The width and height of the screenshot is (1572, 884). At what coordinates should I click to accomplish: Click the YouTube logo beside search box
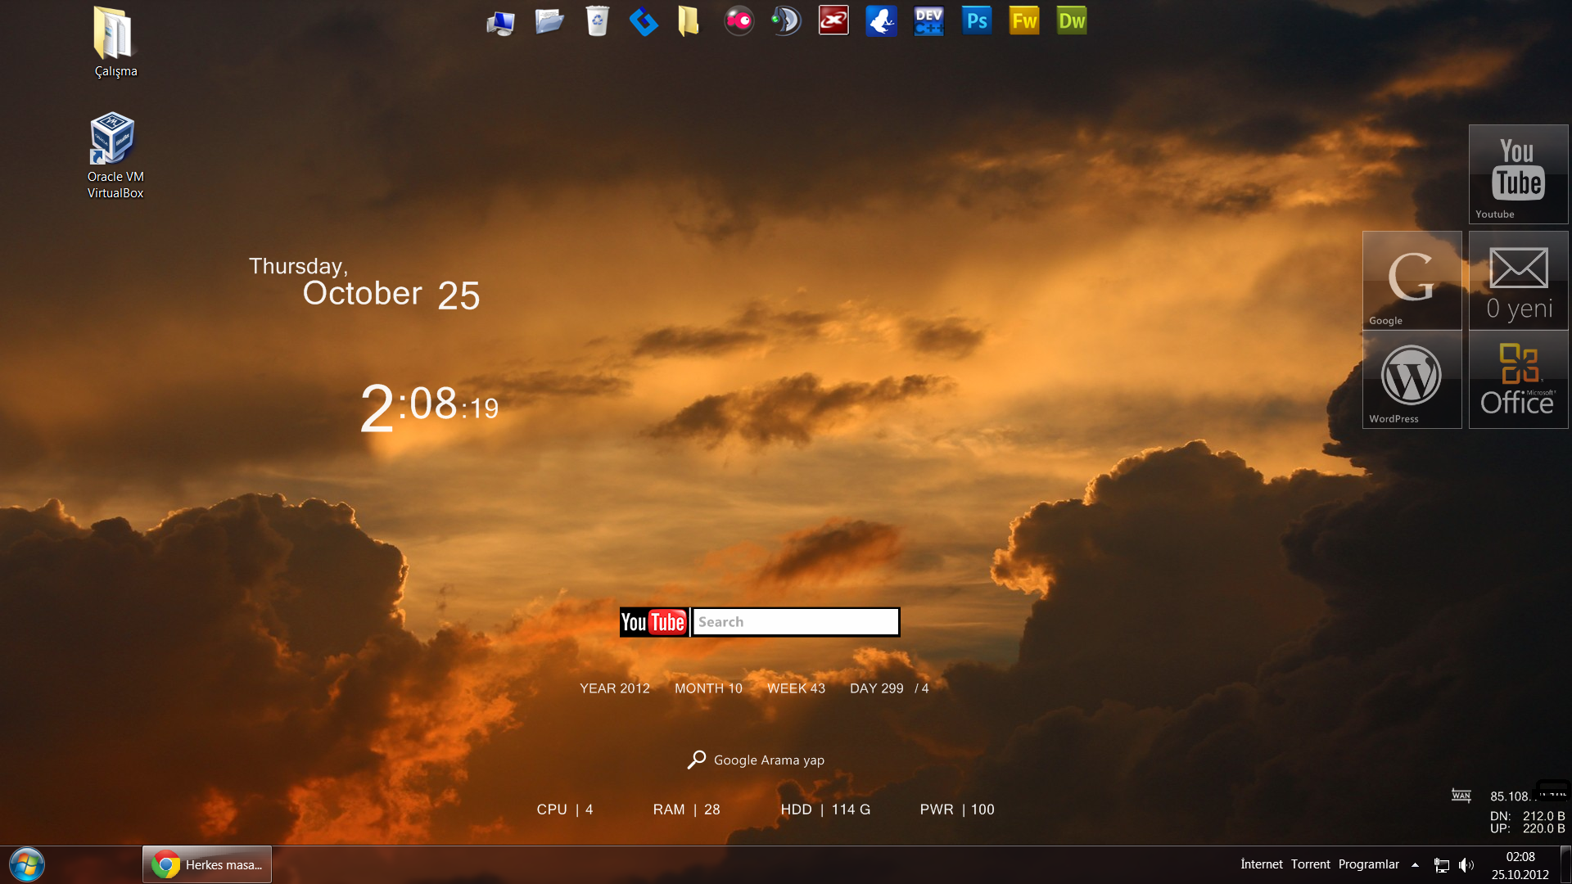pyautogui.click(x=653, y=622)
